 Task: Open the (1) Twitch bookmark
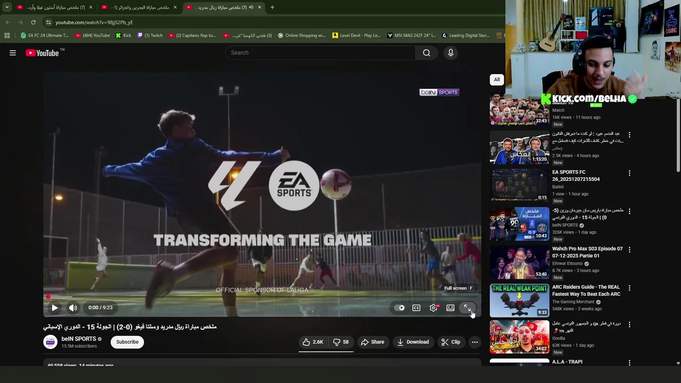150,36
